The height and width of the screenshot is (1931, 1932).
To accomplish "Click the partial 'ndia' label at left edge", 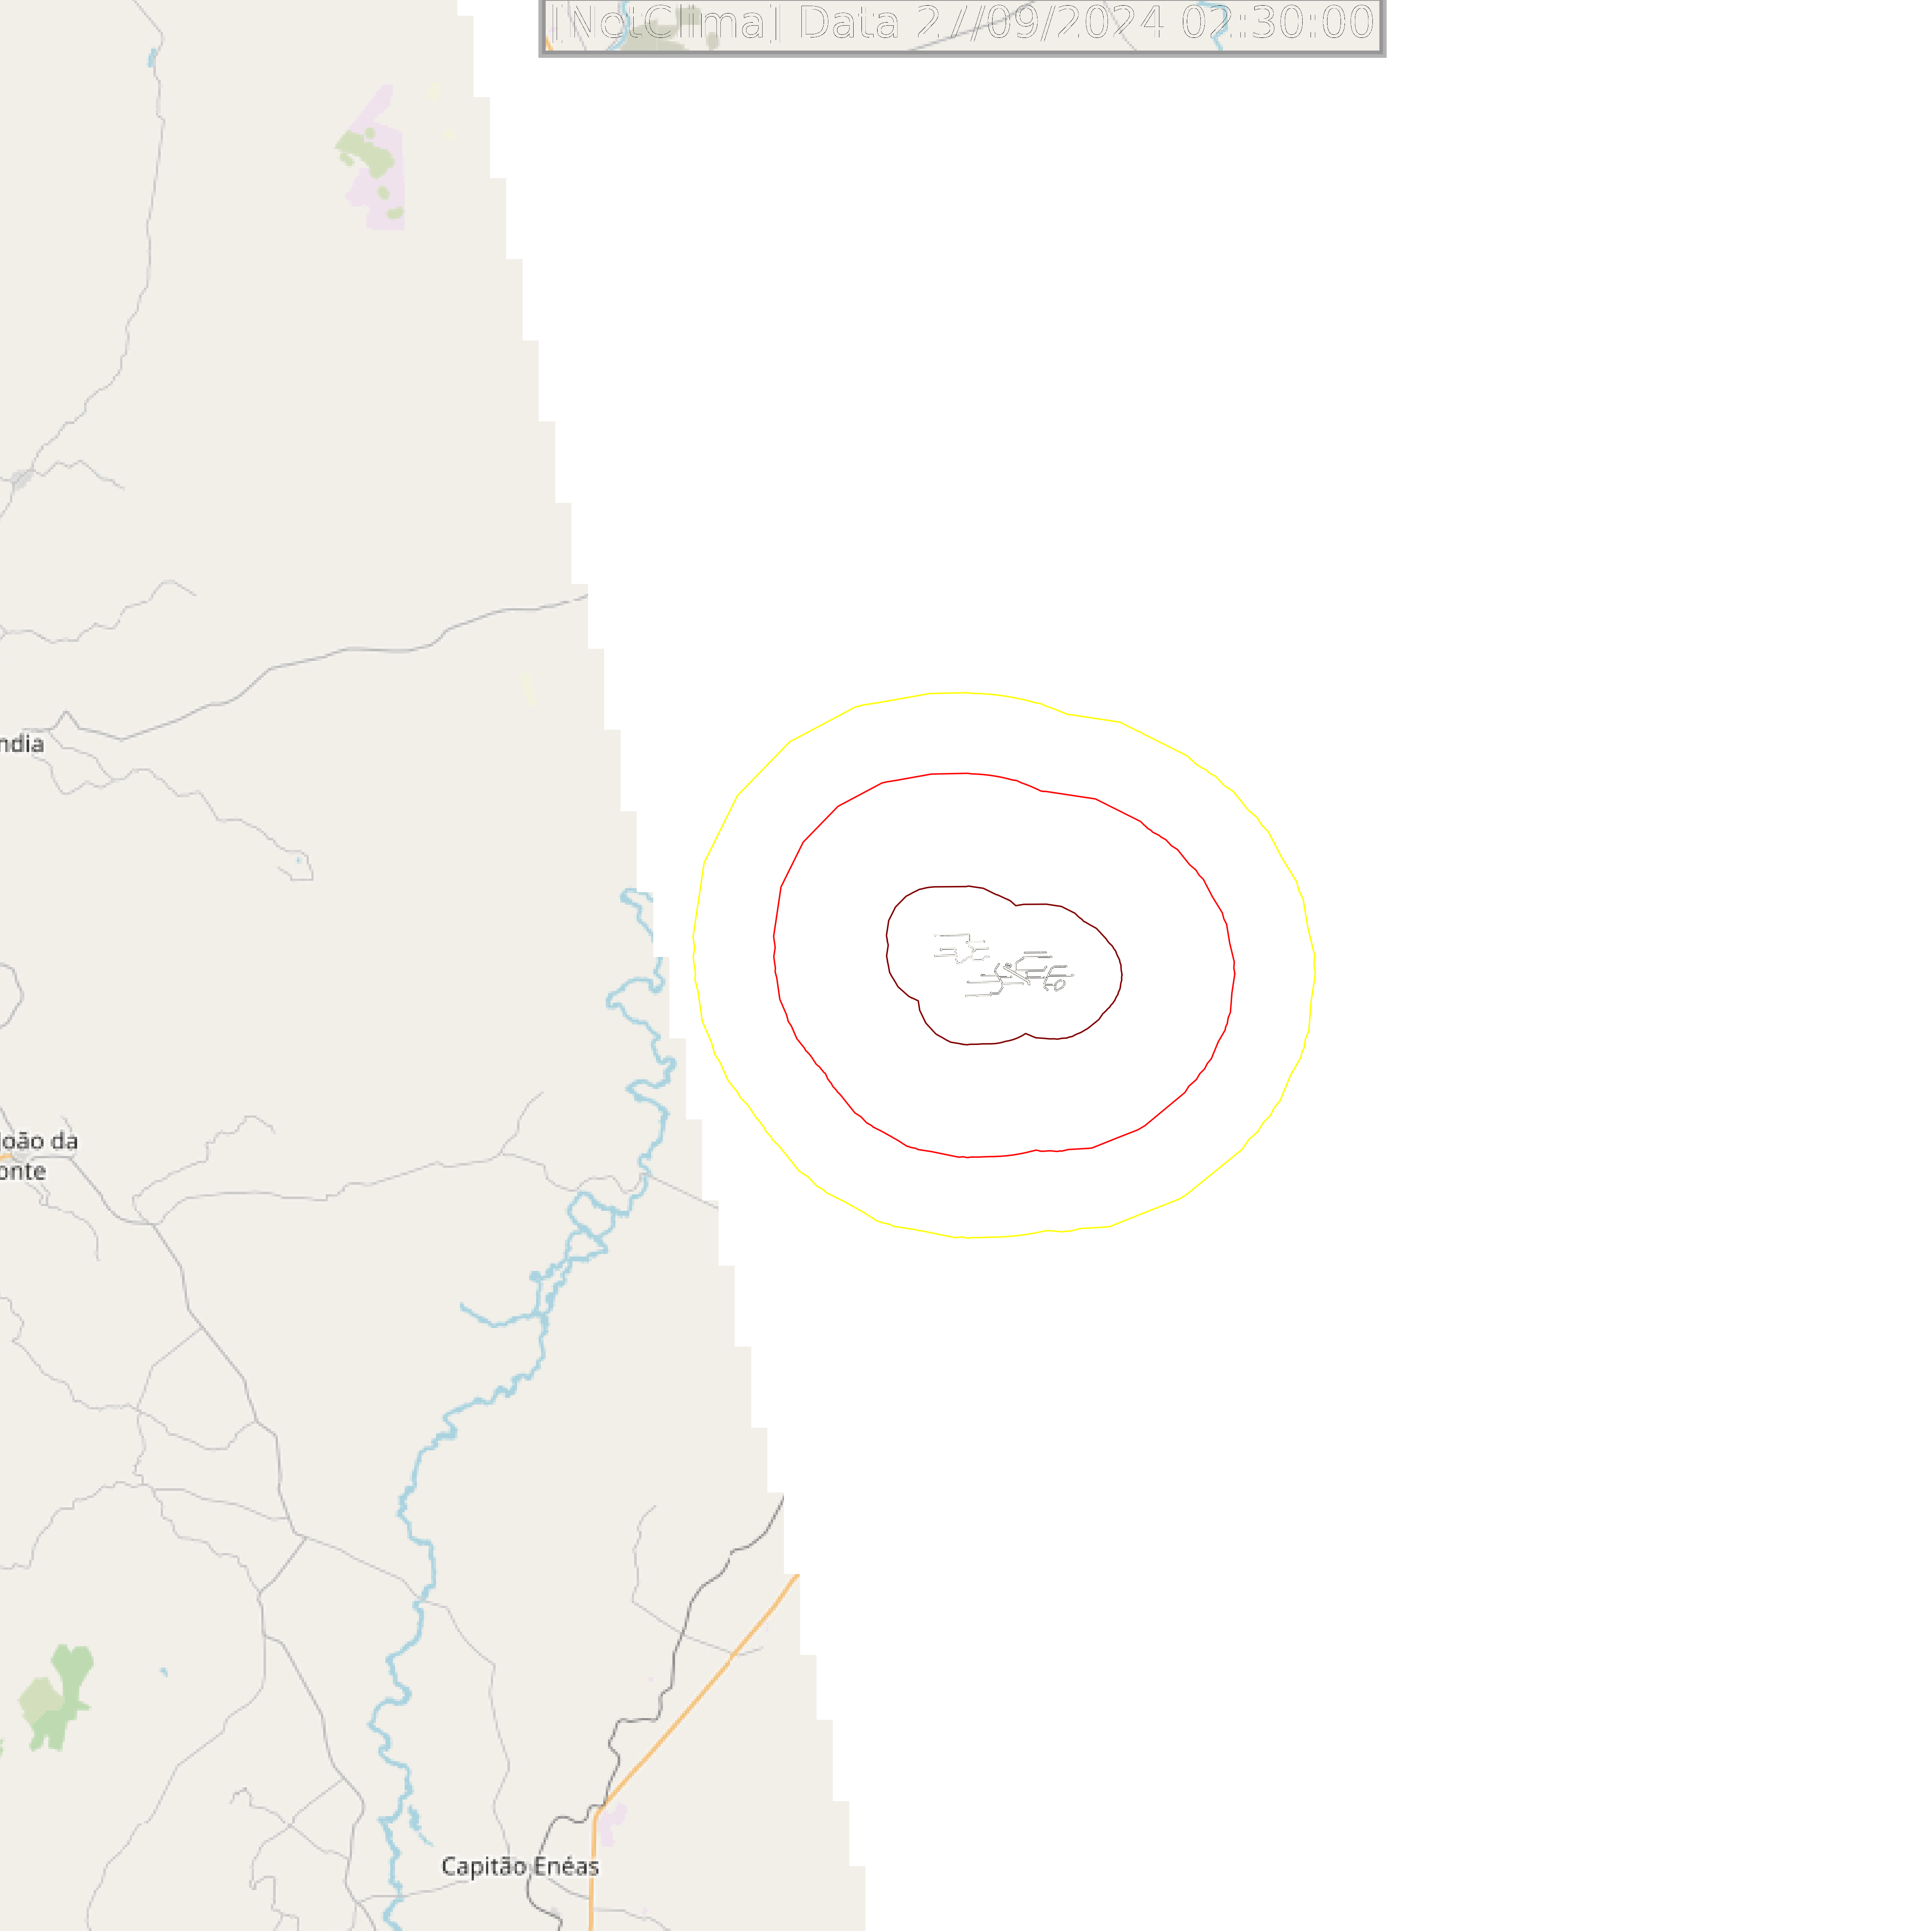I will pyautogui.click(x=22, y=744).
